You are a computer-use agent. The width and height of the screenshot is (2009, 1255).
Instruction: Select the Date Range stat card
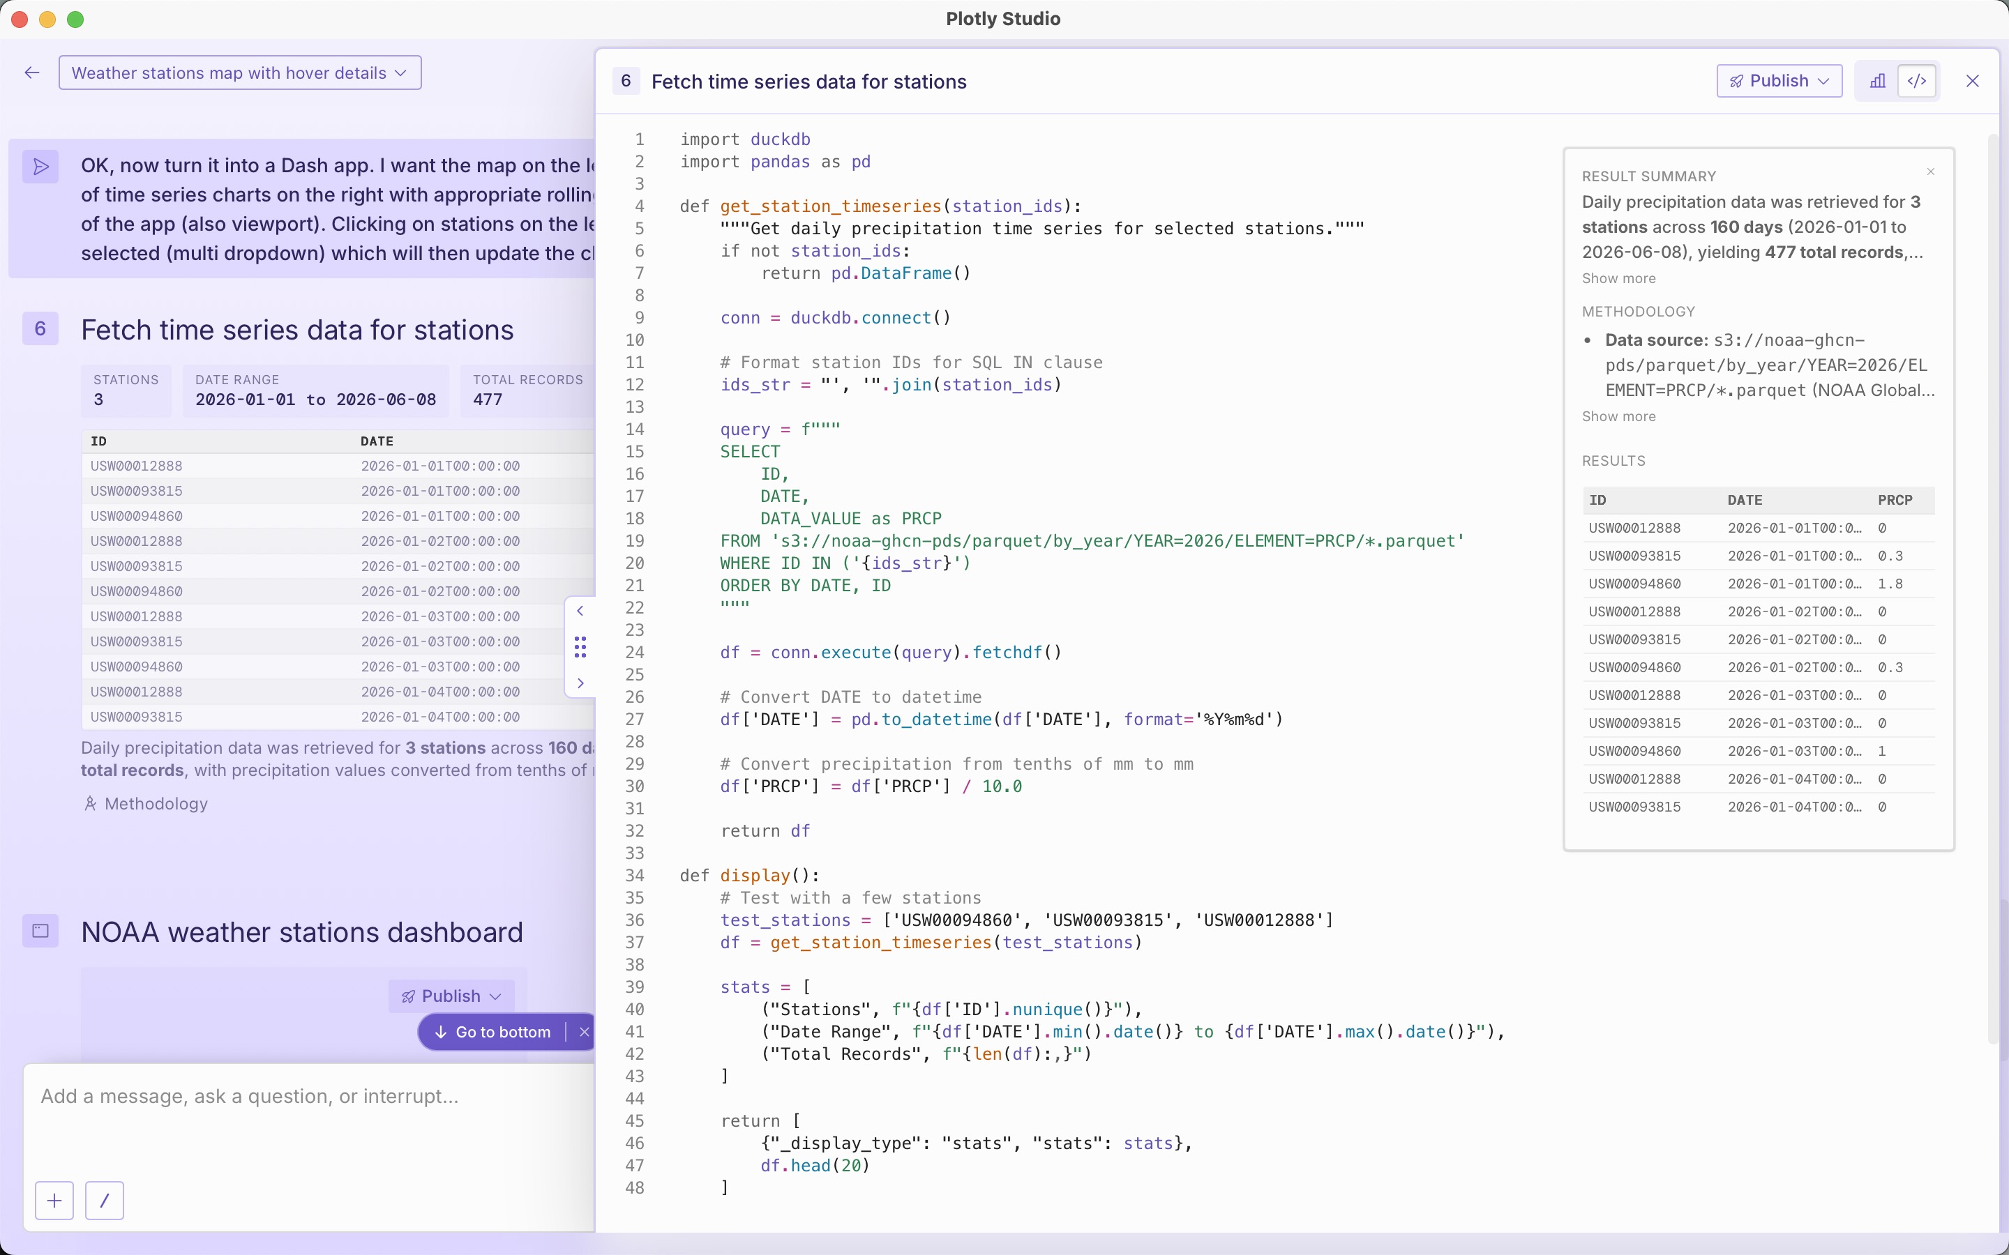[315, 390]
